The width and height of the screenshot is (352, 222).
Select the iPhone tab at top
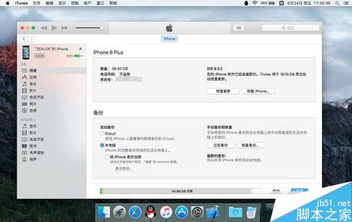pyautogui.click(x=170, y=39)
